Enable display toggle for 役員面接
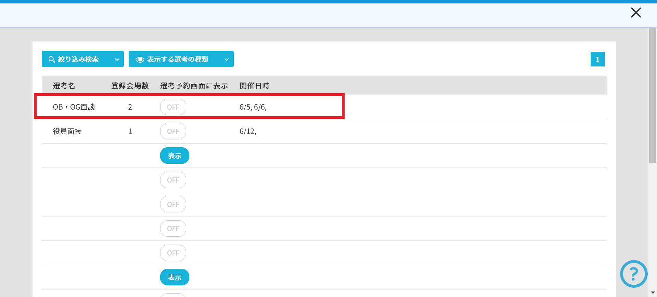Viewport: 657px width, 297px height. click(173, 131)
